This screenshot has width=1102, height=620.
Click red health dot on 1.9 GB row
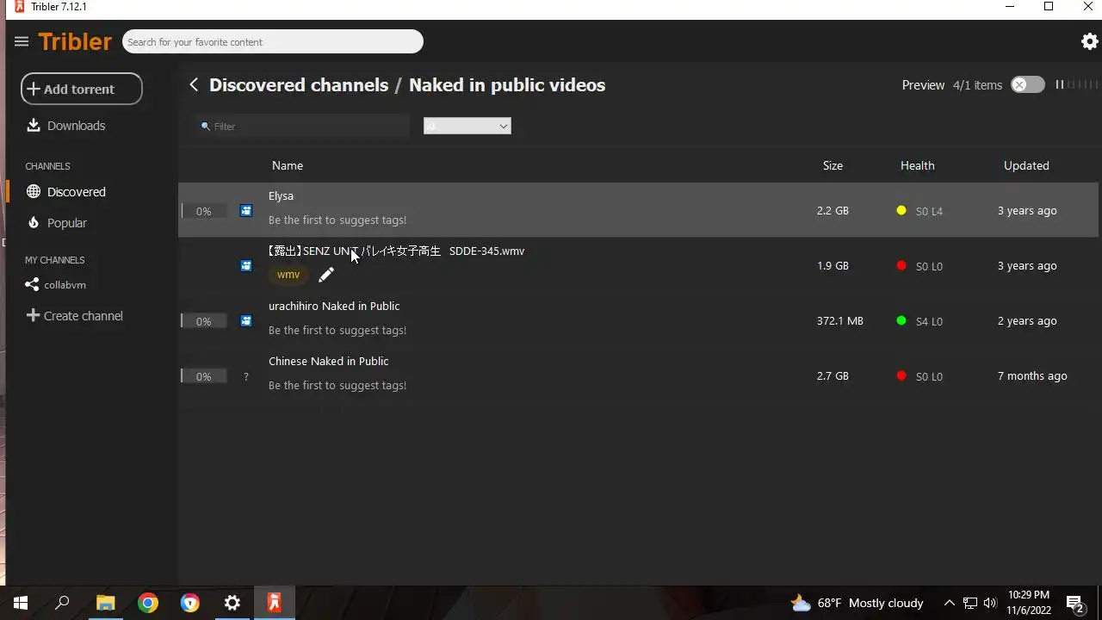point(901,265)
